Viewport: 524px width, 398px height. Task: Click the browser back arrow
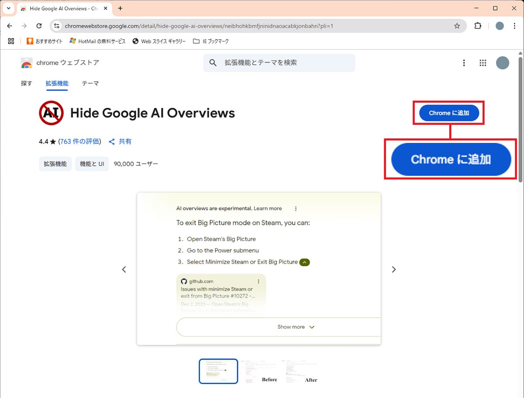pyautogui.click(x=10, y=26)
